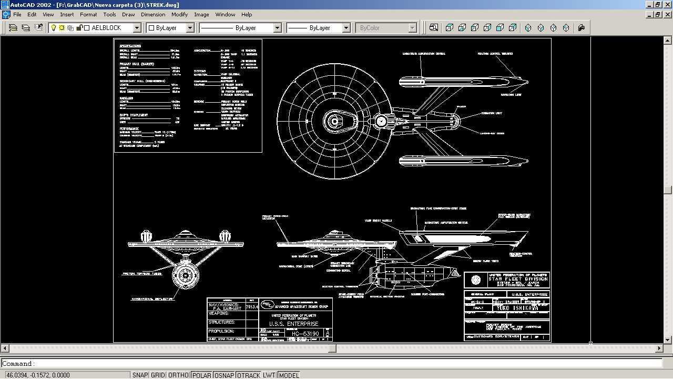Open the Tools menu
The width and height of the screenshot is (673, 379).
(x=109, y=15)
